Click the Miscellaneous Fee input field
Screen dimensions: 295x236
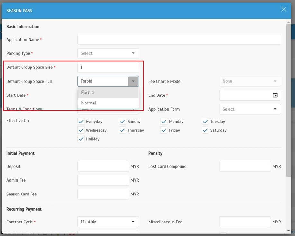pyautogui.click(x=245, y=222)
